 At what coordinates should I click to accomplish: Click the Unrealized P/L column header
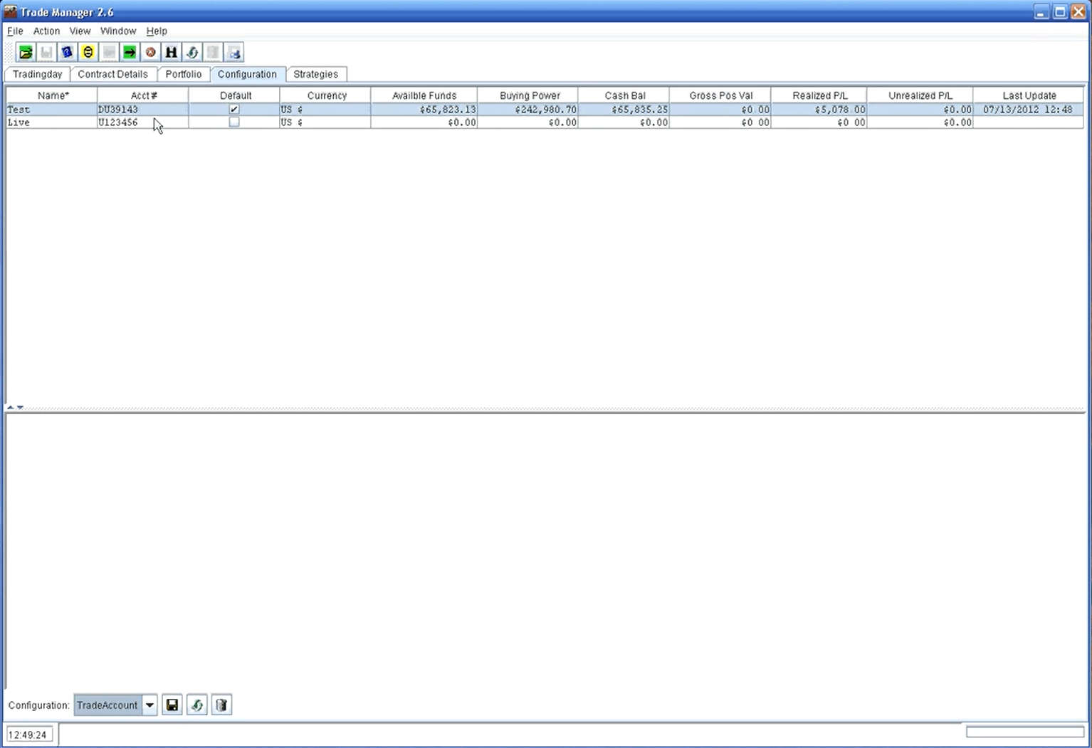point(920,95)
